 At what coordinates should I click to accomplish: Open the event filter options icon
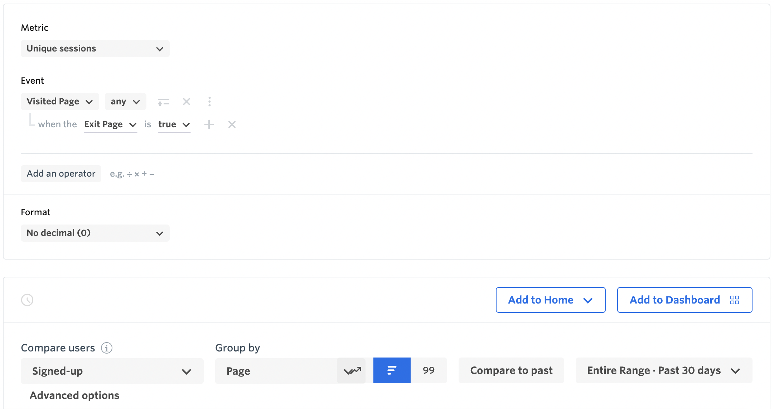click(164, 102)
